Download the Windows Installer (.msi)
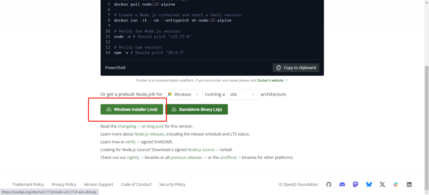The width and height of the screenshot is (429, 195). pos(132,109)
